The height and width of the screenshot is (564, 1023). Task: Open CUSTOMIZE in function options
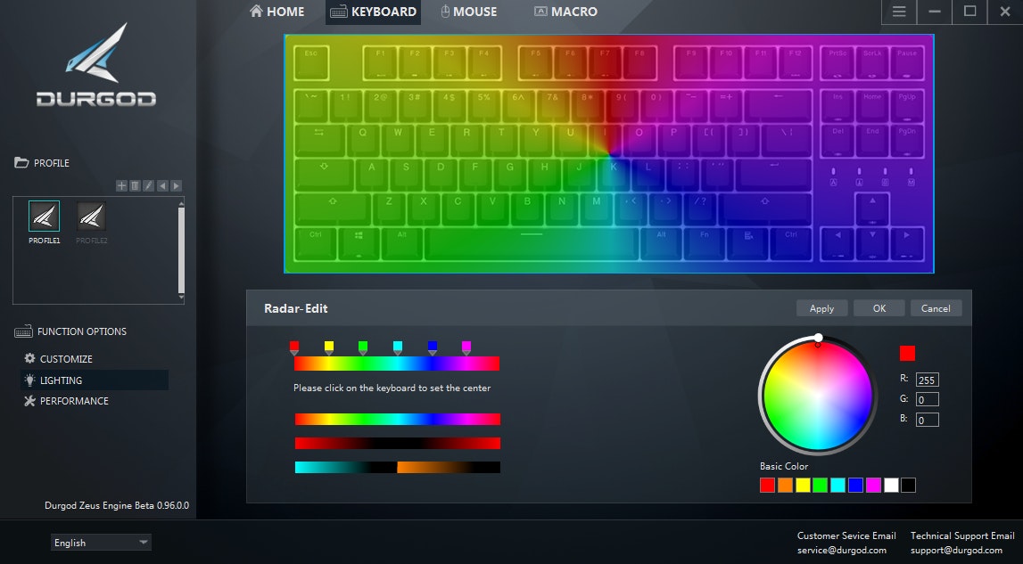65,359
